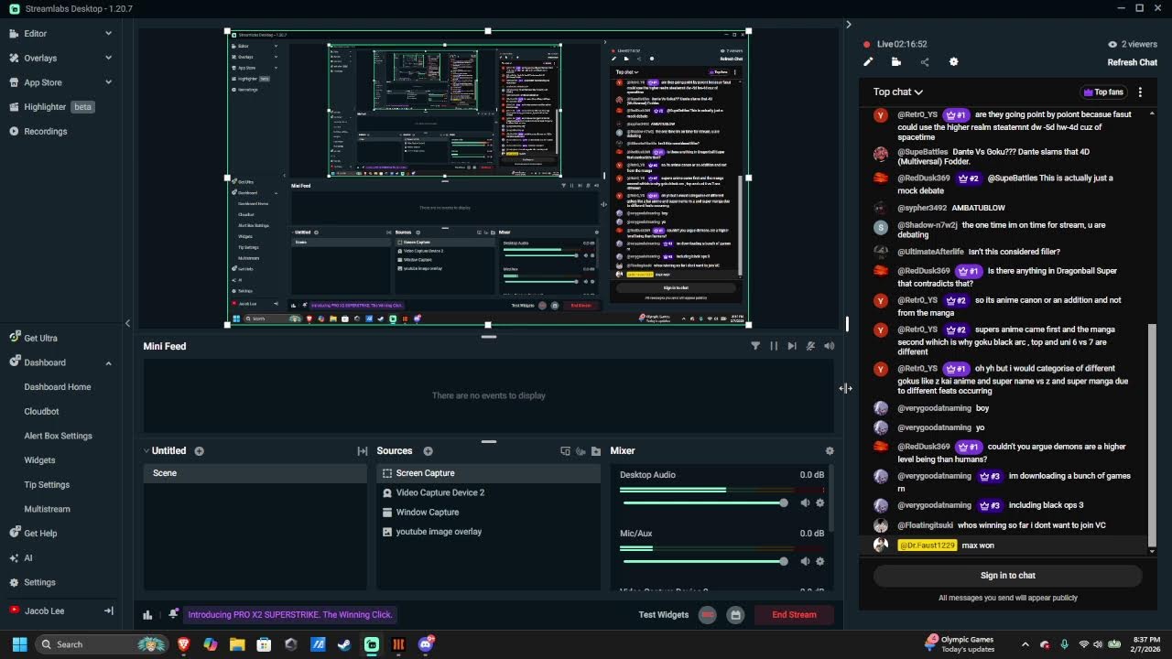The width and height of the screenshot is (1172, 659).
Task: Skip the current alert in Mini Feed
Action: coord(792,346)
